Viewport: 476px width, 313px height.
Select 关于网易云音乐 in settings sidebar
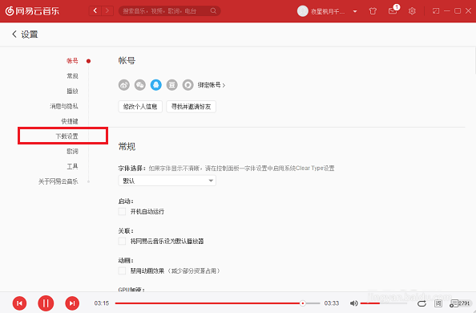tap(58, 181)
